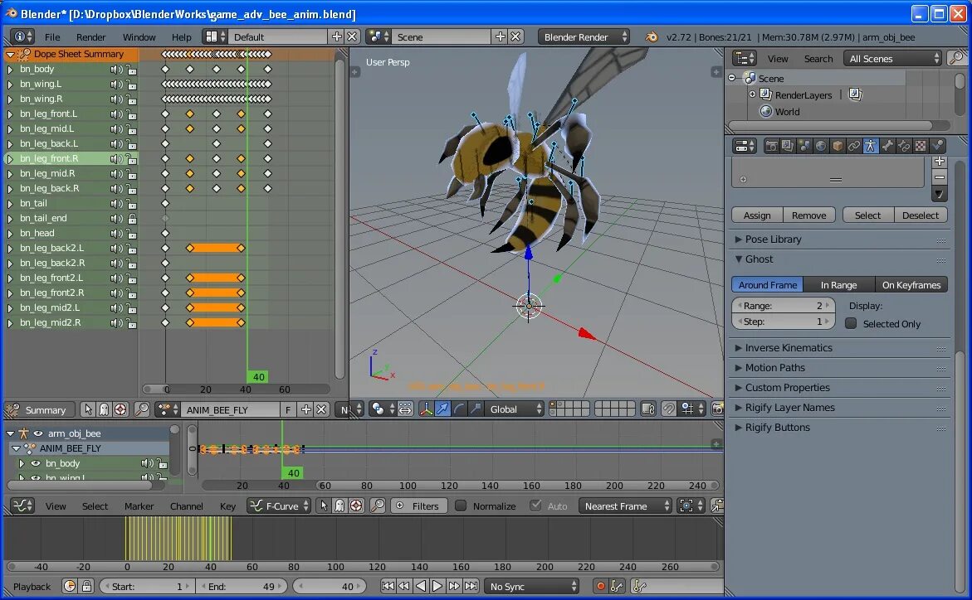This screenshot has width=972, height=600.
Task: Open the Help menu
Action: pyautogui.click(x=181, y=36)
